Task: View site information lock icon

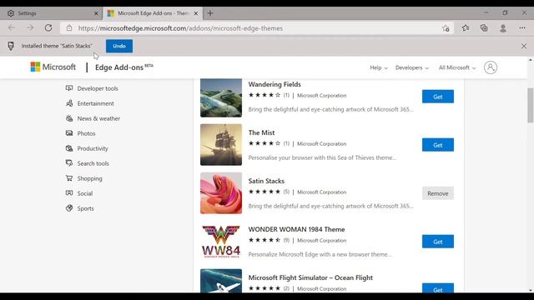Action: click(69, 28)
